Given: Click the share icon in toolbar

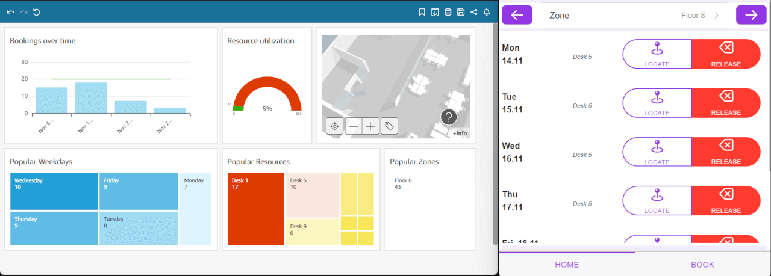Looking at the screenshot, I should pyautogui.click(x=473, y=12).
